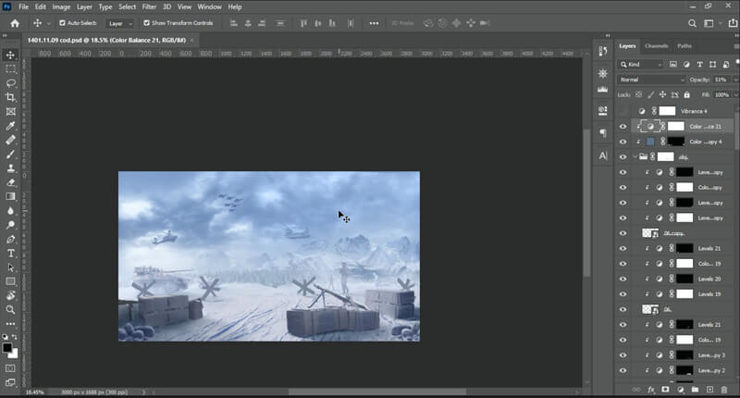Open the Auto-Select Layer dropdown

point(120,23)
